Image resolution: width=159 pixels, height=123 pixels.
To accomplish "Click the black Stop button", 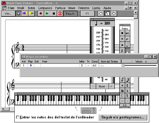I will (54, 14).
